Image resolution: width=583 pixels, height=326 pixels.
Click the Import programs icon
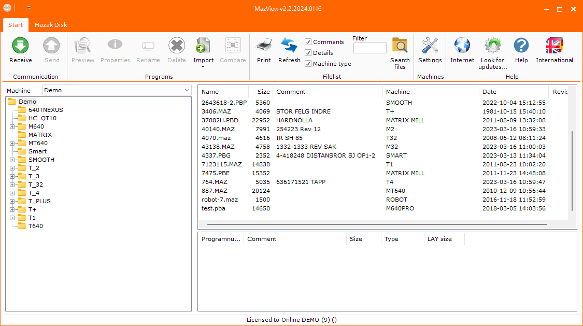click(203, 46)
